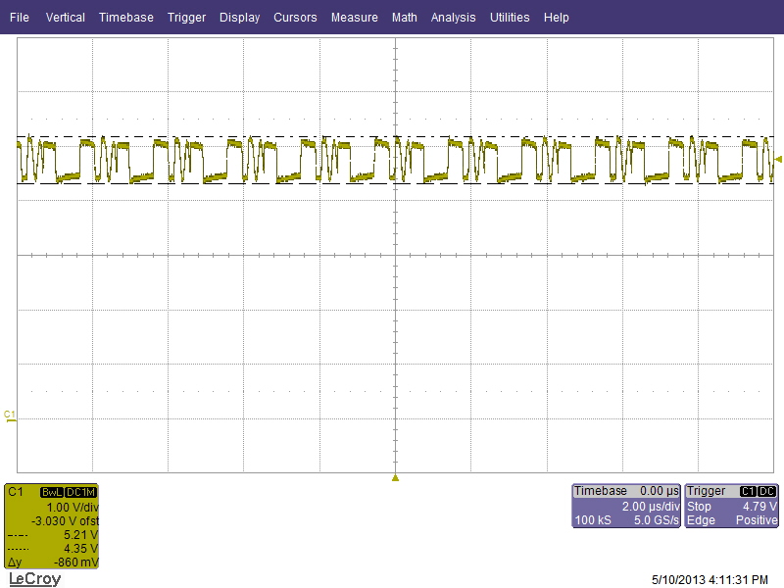Select the lower horizontal cursor line
The width and height of the screenshot is (784, 588).
point(395,183)
